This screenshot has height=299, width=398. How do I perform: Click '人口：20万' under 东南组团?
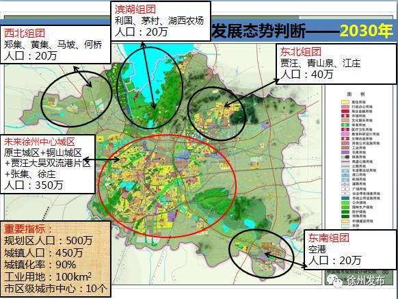pos(335,261)
